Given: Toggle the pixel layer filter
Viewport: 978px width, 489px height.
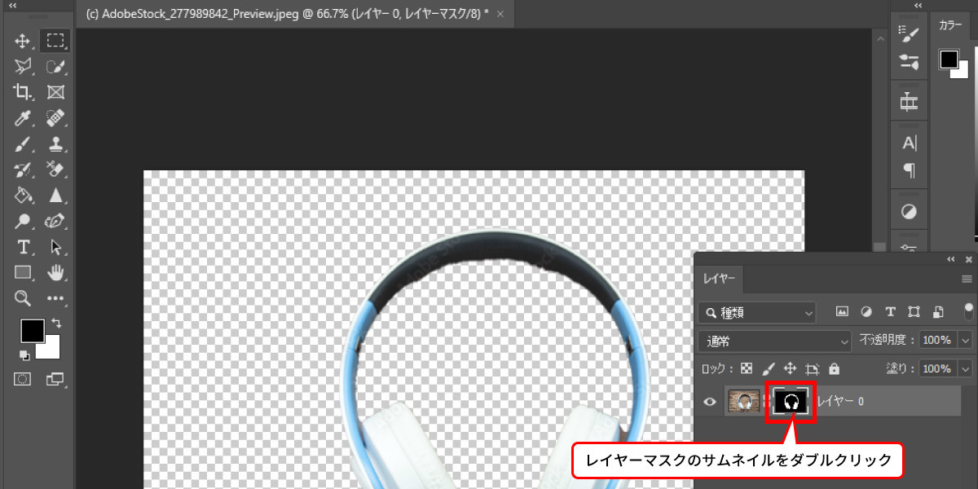Looking at the screenshot, I should pos(843,311).
